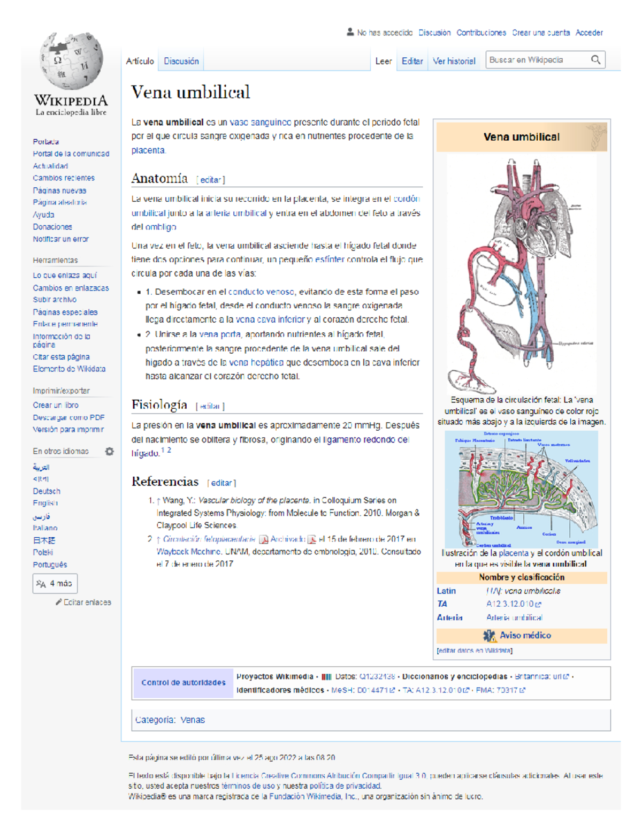Open the placenta illustration thumbnail

coord(521,489)
